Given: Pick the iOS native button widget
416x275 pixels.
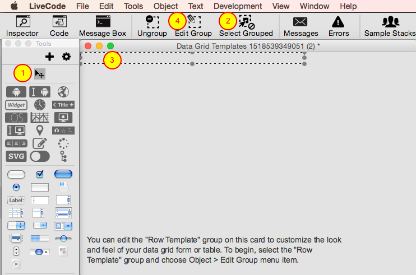Looking at the screenshot, I should [x=16, y=118].
